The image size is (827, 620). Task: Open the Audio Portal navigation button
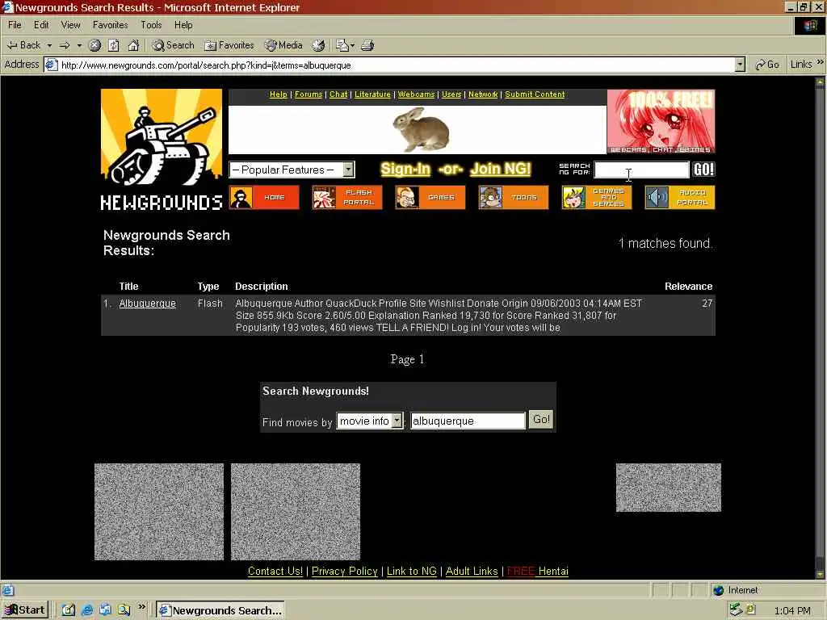(680, 197)
